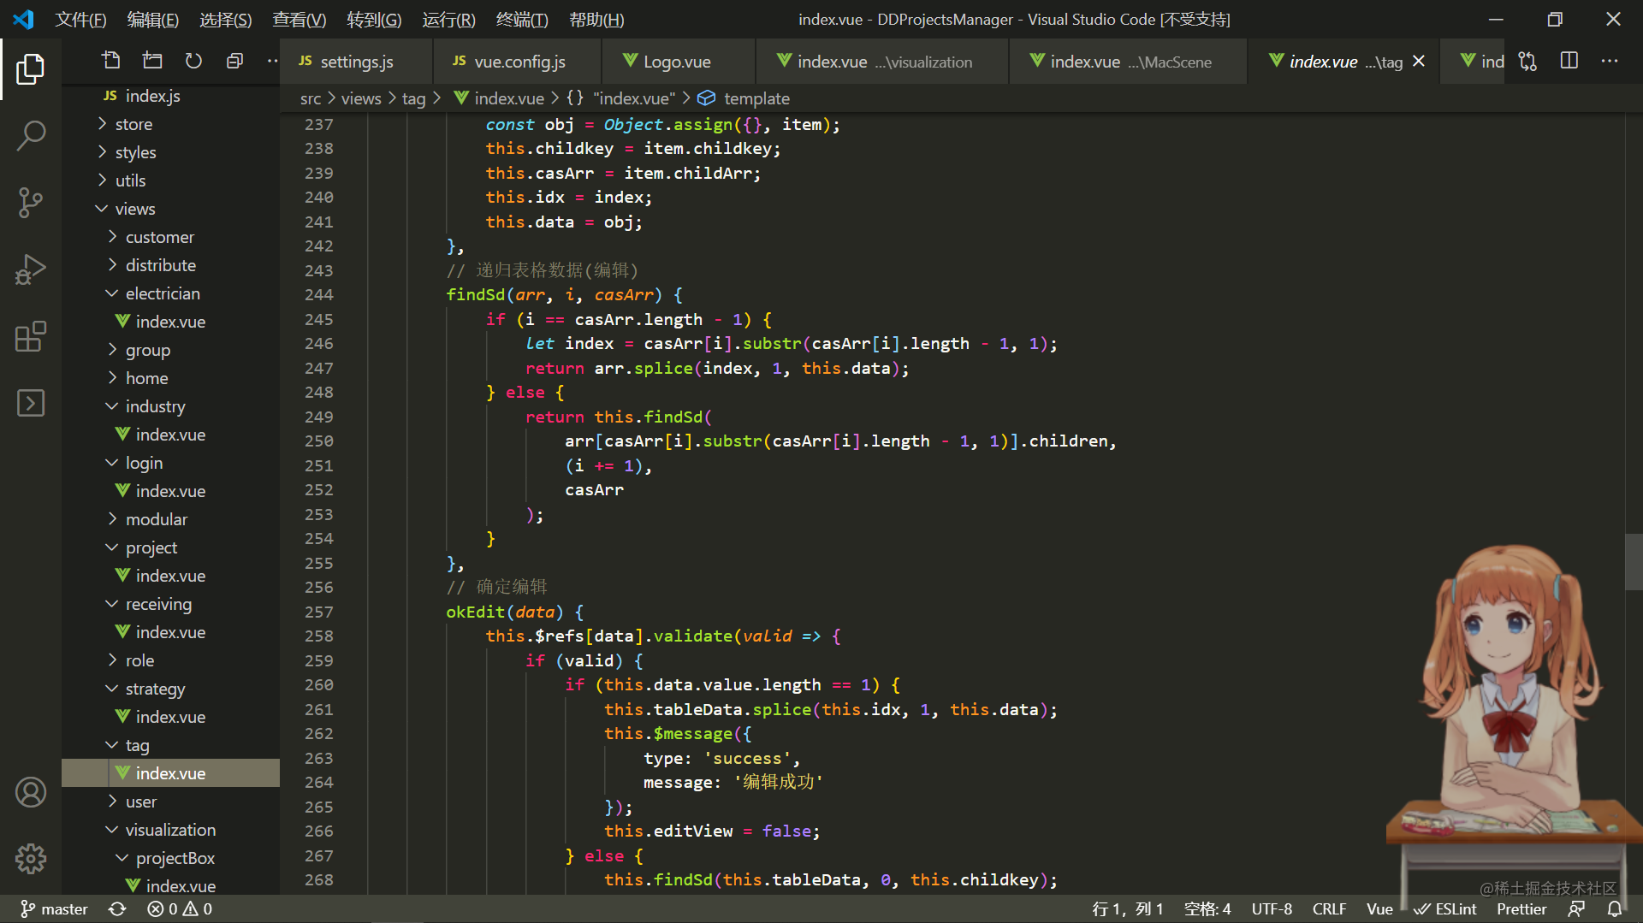Viewport: 1643px width, 923px height.
Task: Open the Extensions view
Action: pyautogui.click(x=31, y=336)
